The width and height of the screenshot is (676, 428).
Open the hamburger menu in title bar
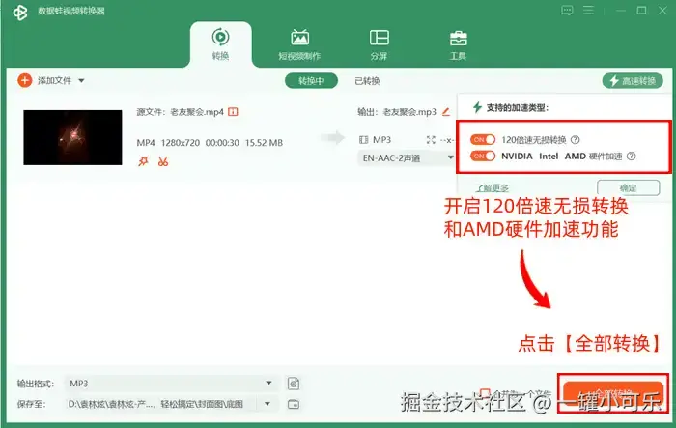pyautogui.click(x=588, y=11)
